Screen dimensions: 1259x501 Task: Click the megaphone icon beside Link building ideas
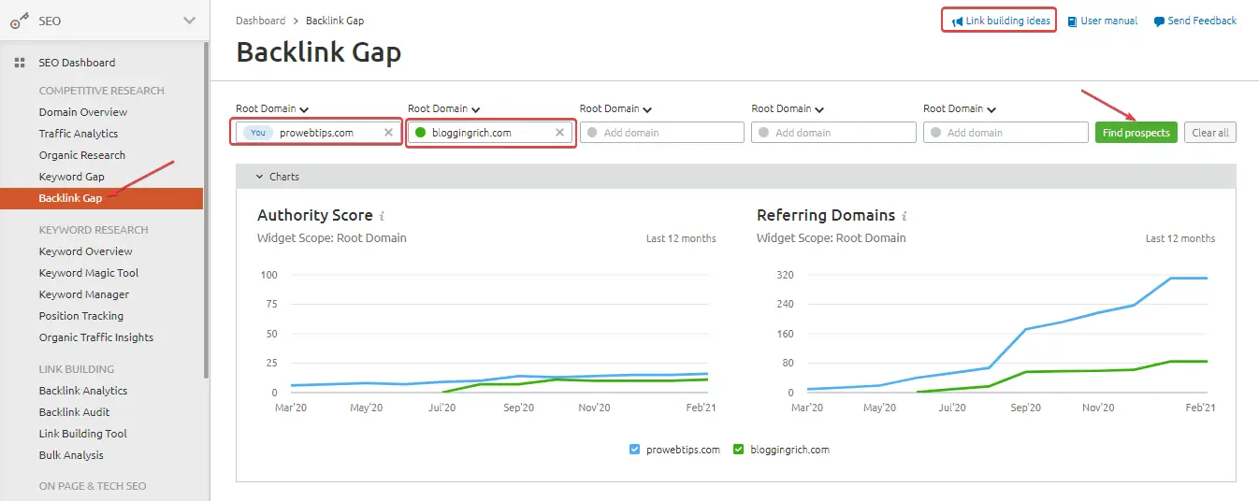957,21
